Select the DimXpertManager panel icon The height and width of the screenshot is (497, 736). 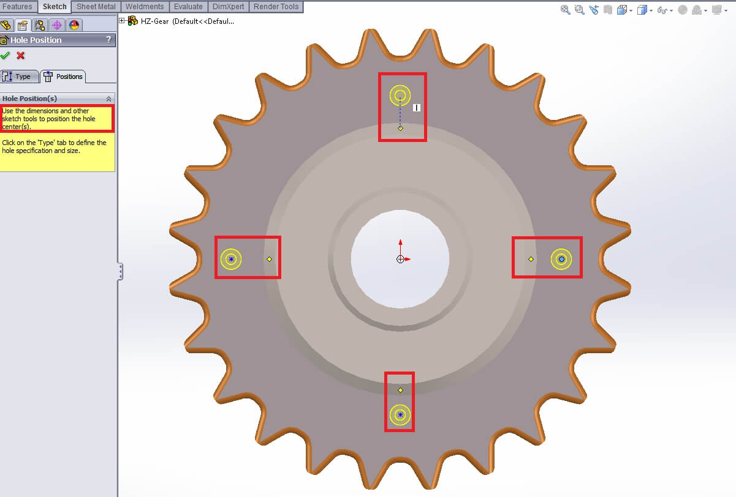[58, 26]
